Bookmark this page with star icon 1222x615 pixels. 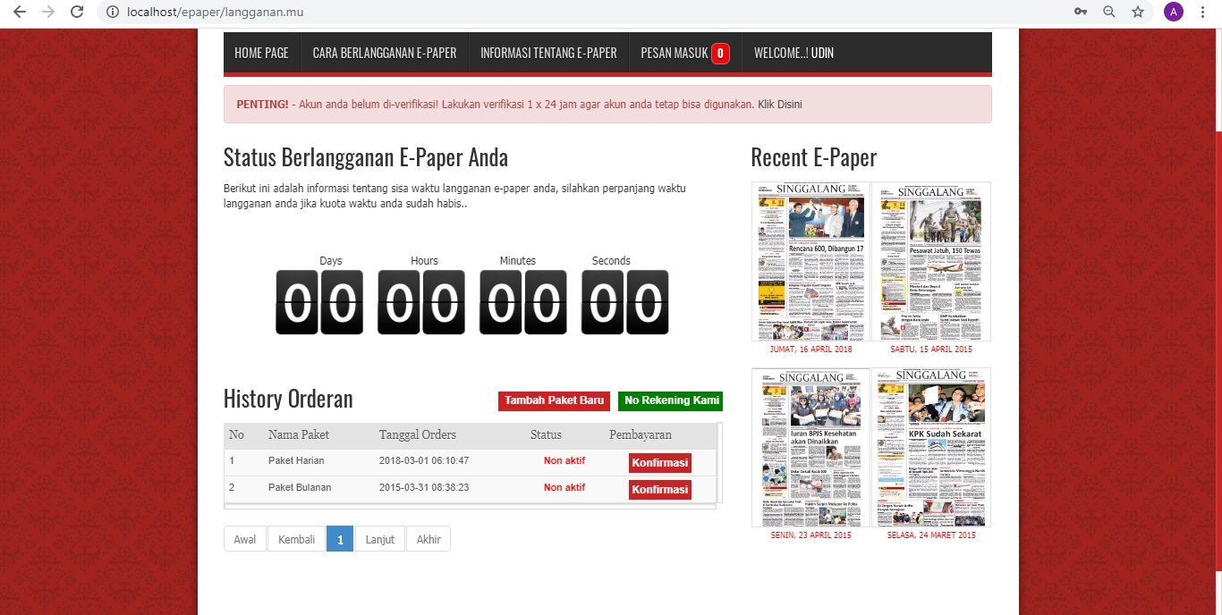1138,12
